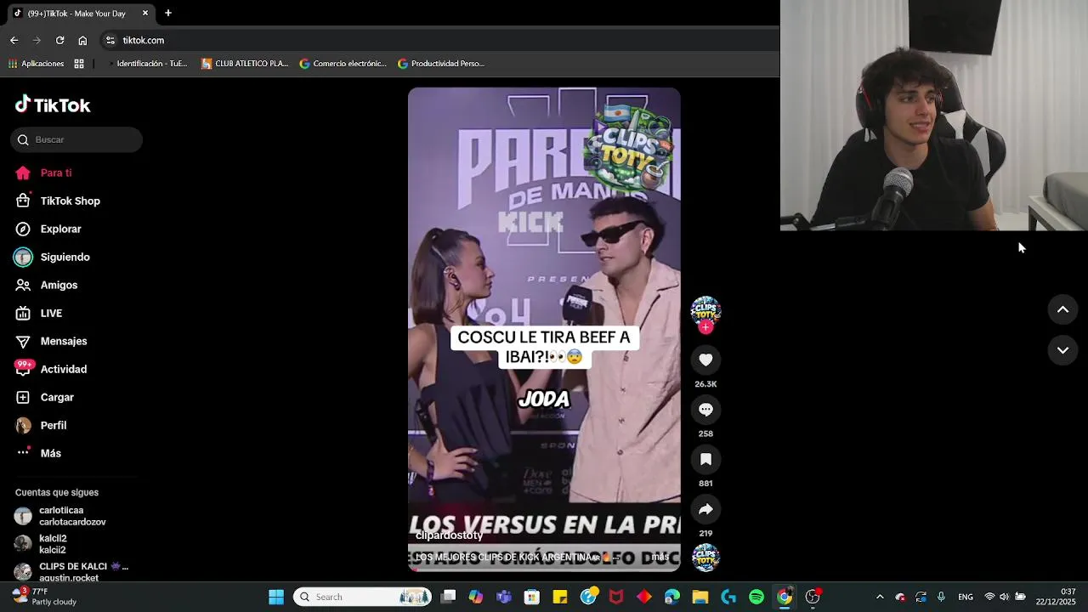Reload the TikTok page
This screenshot has width=1088, height=612.
tap(59, 40)
